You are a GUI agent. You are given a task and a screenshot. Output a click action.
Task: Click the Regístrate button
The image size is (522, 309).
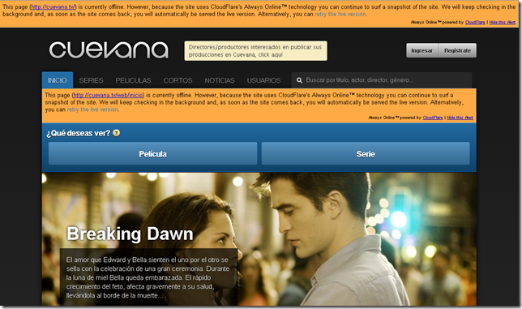(457, 50)
